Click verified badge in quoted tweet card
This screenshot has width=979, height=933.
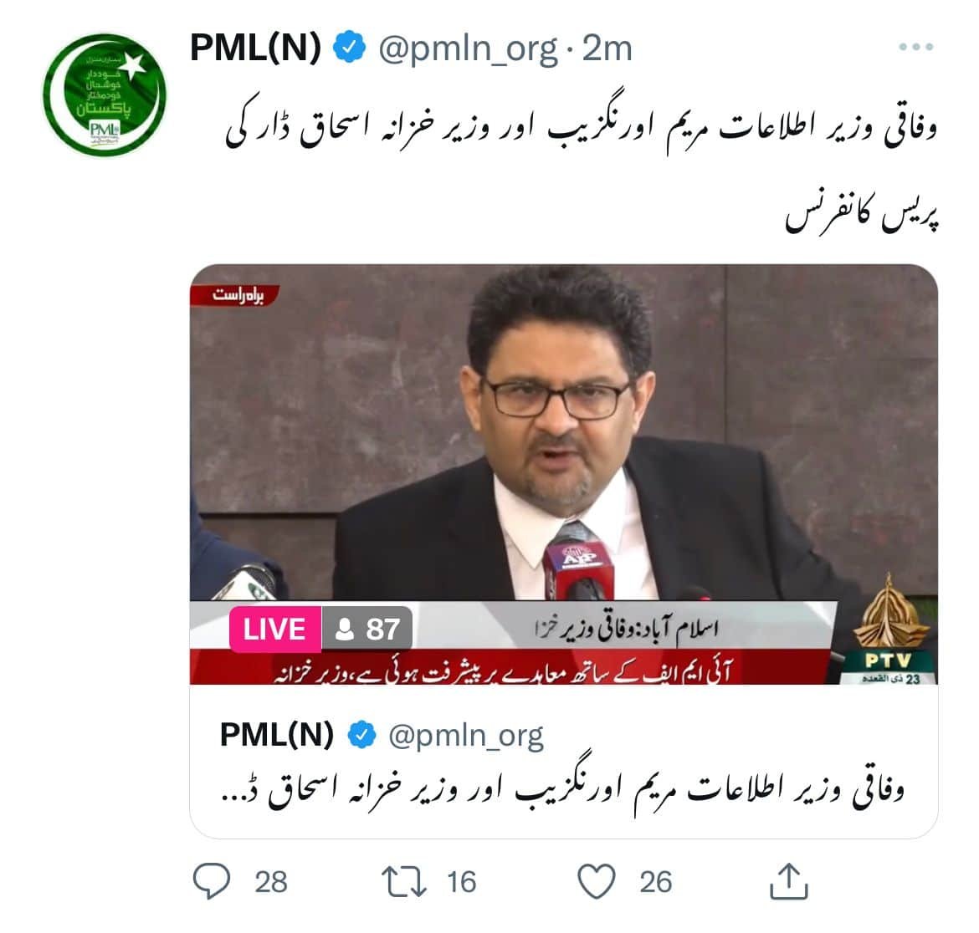[x=361, y=735]
